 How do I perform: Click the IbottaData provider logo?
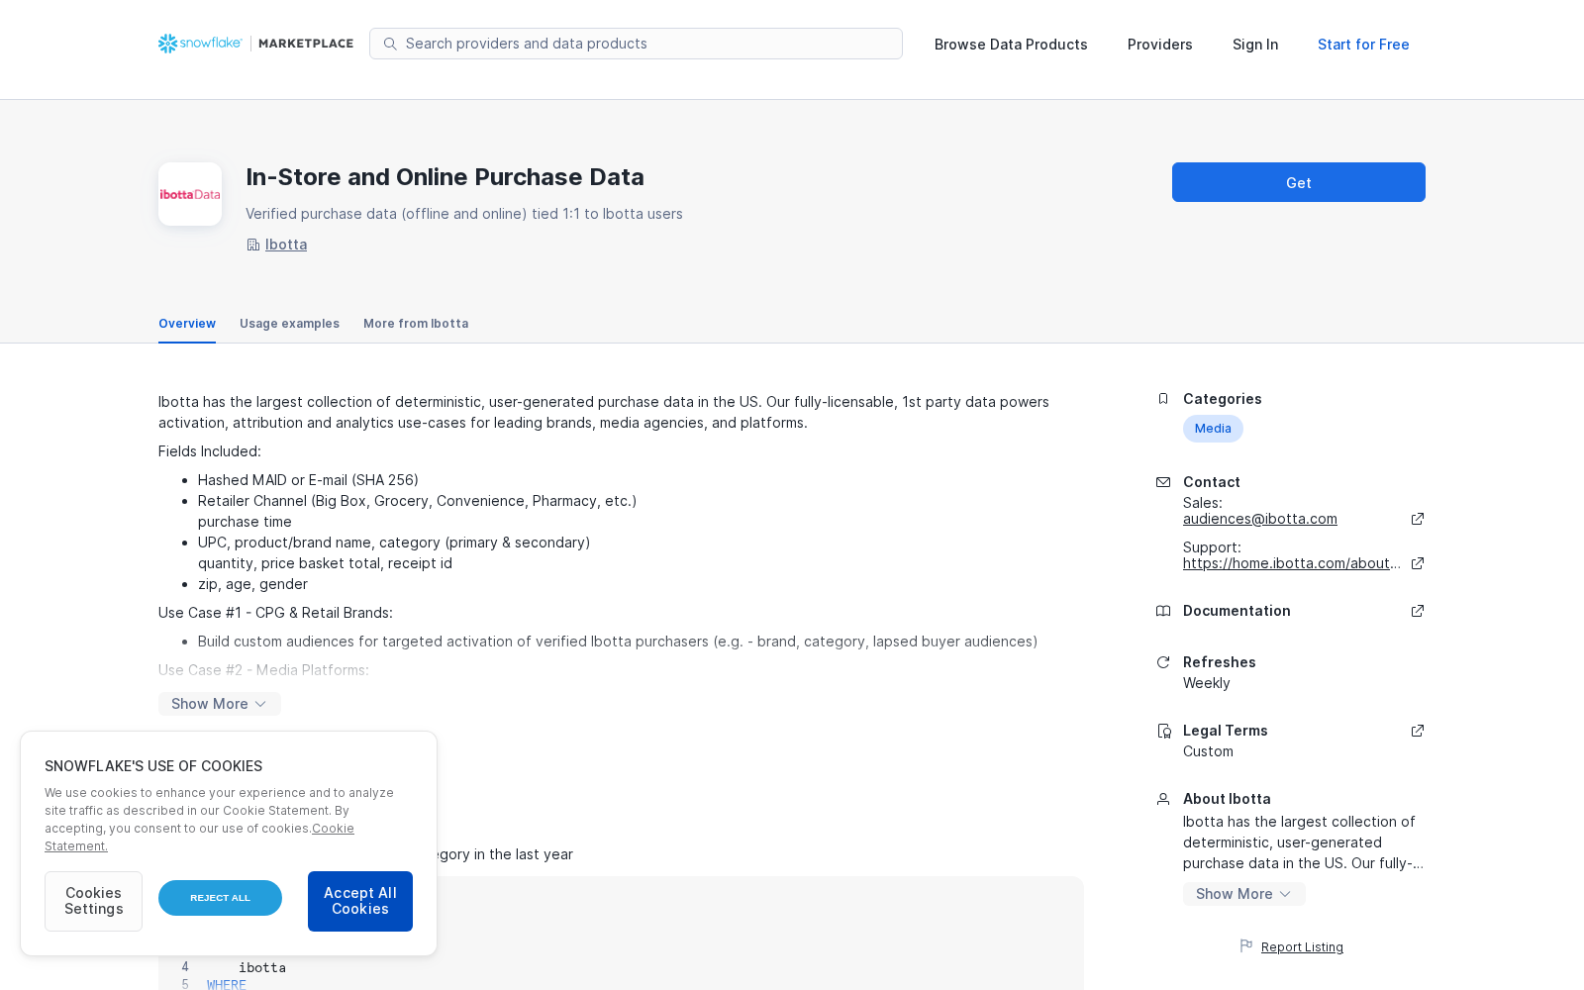coord(190,194)
